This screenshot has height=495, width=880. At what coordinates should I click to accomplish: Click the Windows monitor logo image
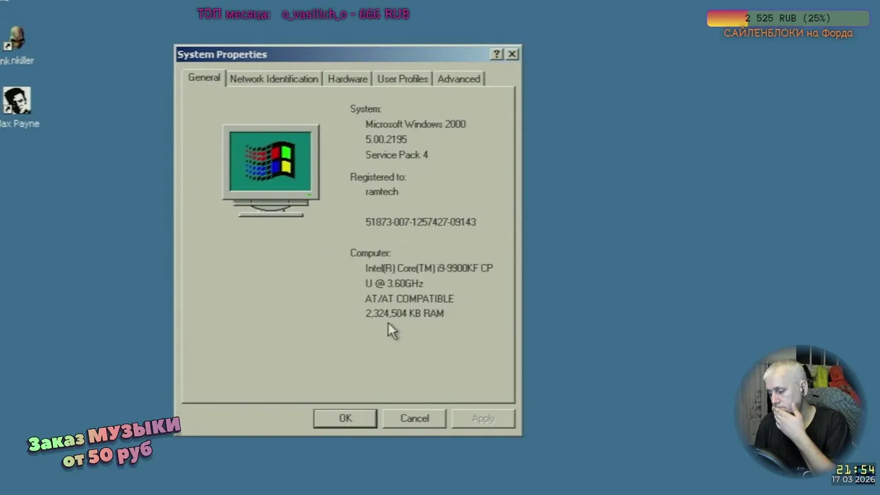click(270, 170)
